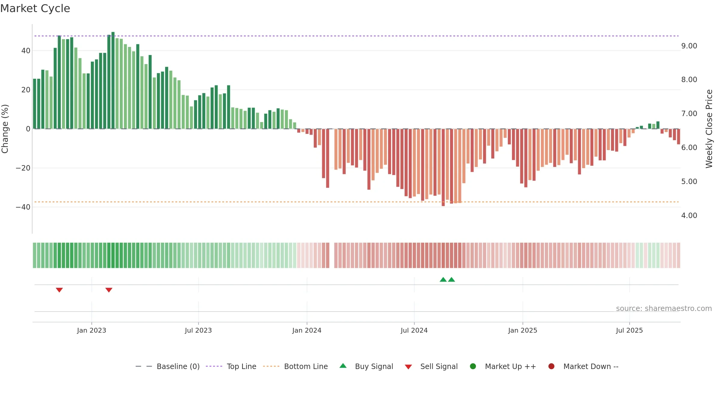Click the Change (%) axis title
The width and height of the screenshot is (722, 406).
click(5, 129)
